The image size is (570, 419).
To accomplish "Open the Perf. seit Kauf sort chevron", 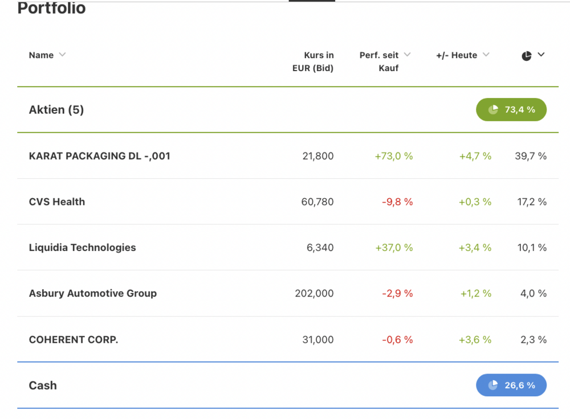I will 407,55.
